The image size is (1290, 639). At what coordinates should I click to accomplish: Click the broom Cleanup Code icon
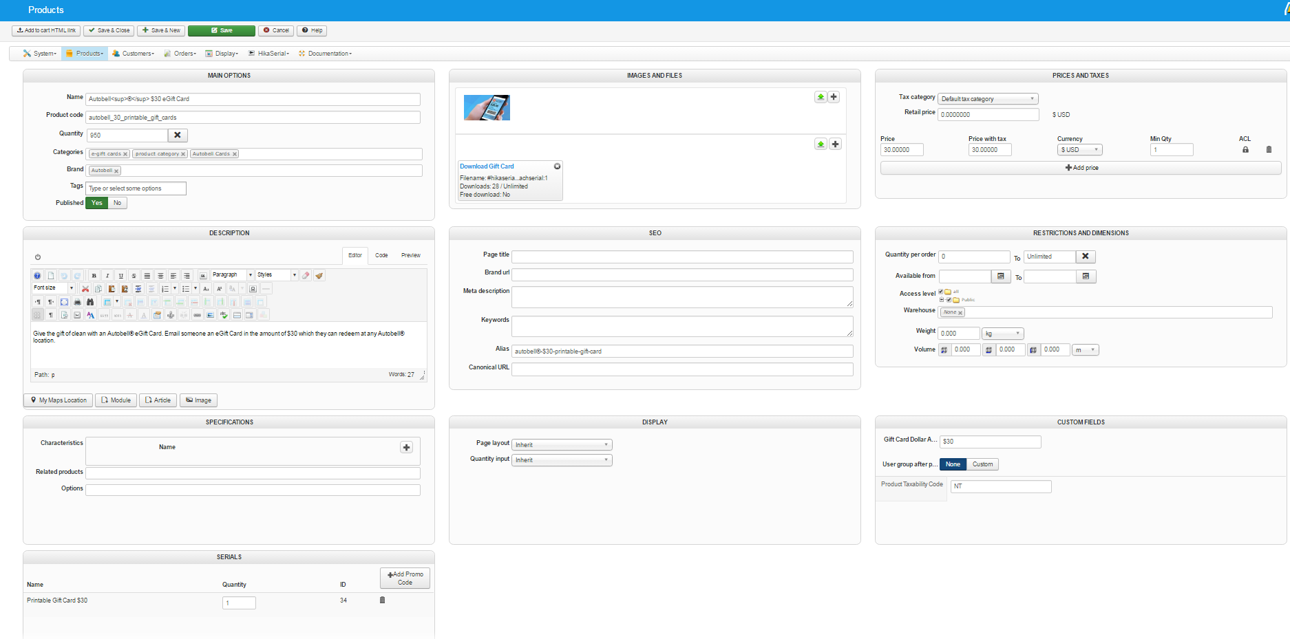pyautogui.click(x=319, y=276)
